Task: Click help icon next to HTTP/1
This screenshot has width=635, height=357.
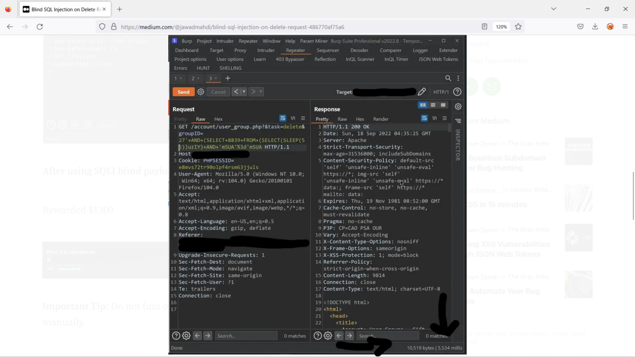Action: tap(457, 91)
